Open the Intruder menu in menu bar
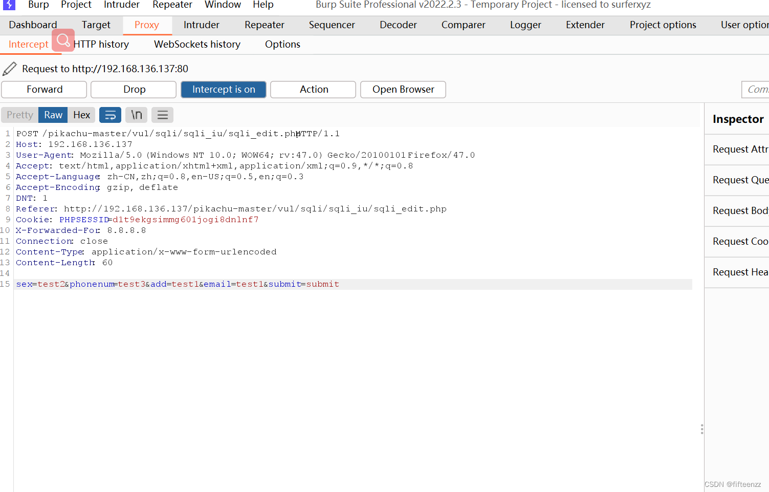The image size is (769, 492). [x=122, y=5]
